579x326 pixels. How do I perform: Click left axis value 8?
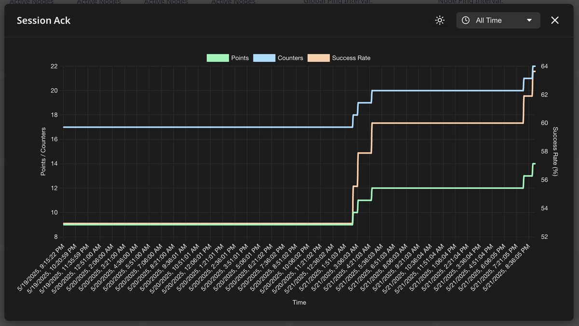(x=56, y=237)
